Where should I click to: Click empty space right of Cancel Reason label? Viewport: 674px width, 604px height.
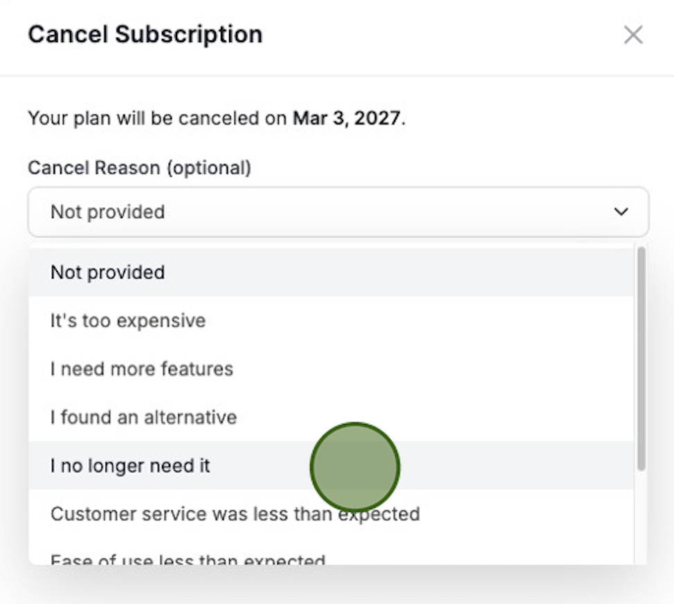450,167
